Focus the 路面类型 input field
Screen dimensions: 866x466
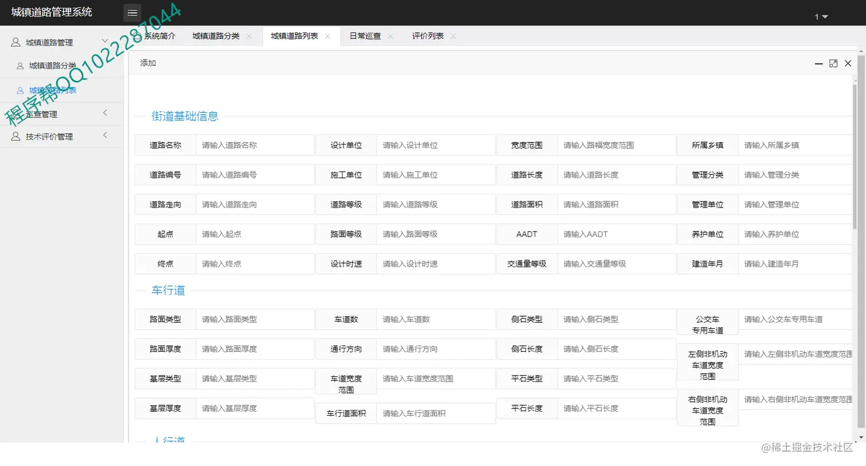pos(255,320)
